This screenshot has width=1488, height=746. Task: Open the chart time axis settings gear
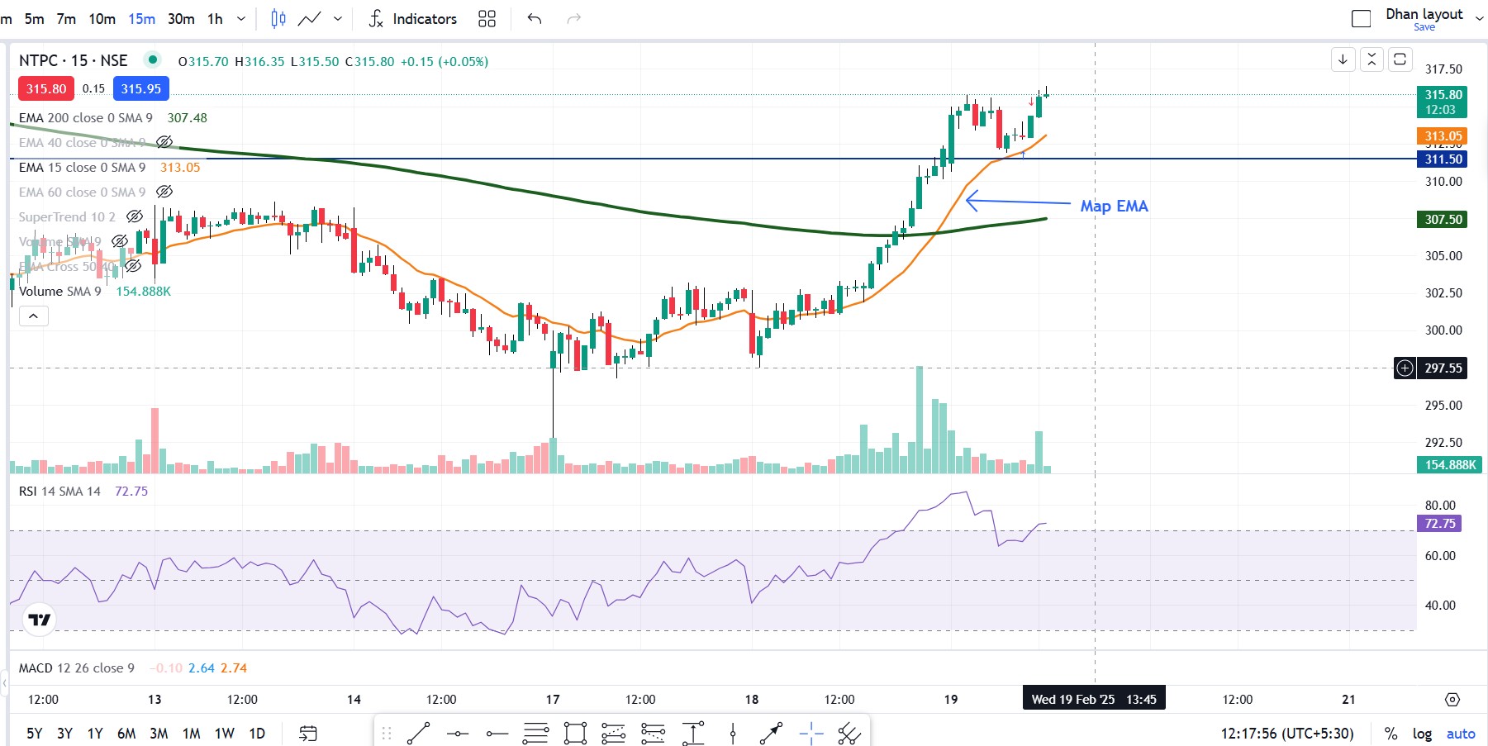(1452, 700)
